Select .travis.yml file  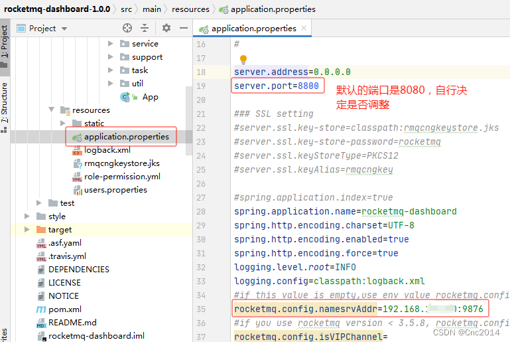pos(67,256)
